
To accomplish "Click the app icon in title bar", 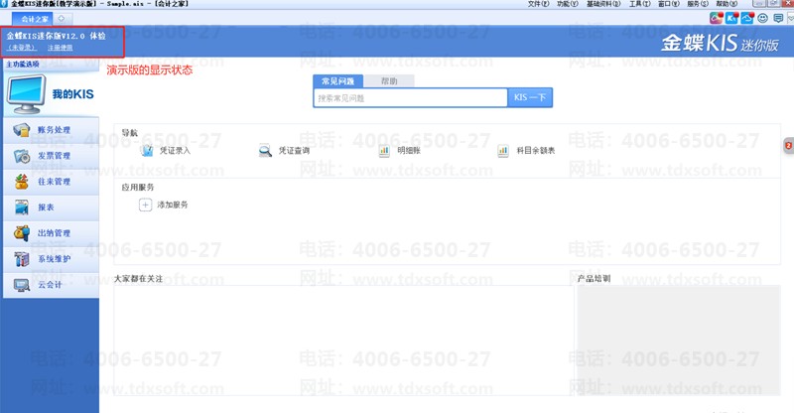I will pos(4,4).
